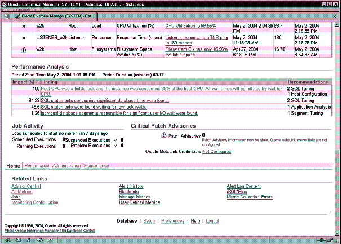Click the '1 Segment Tuning' recommendation text
341x244 pixels.
click(305, 113)
